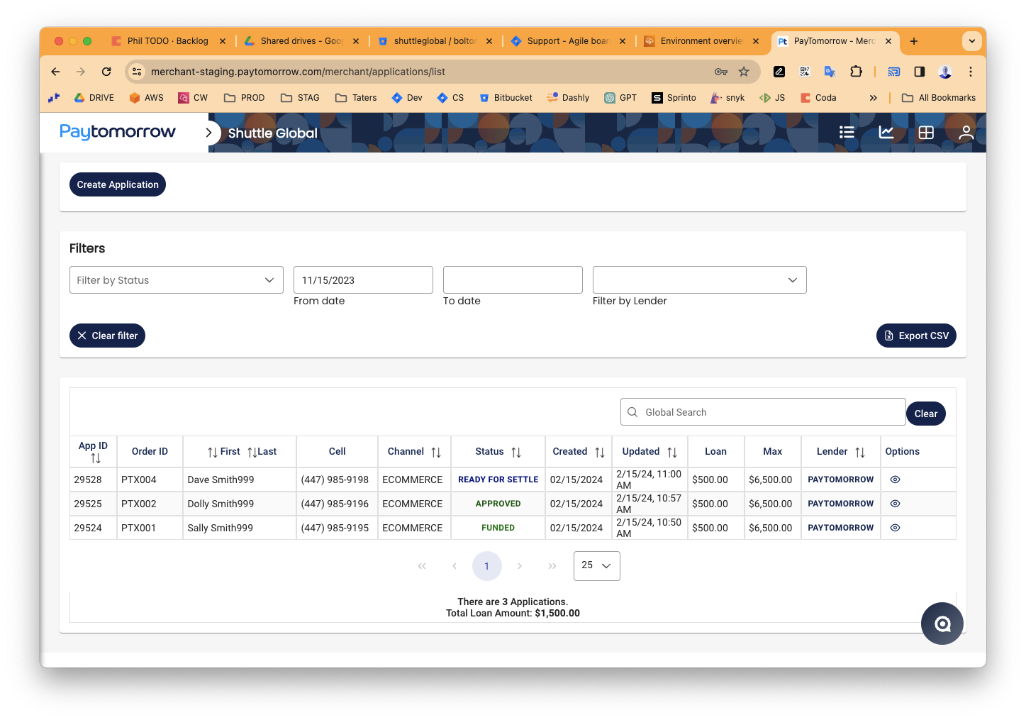1026x720 pixels.
Task: Open the chat support bubble
Action: click(x=942, y=624)
